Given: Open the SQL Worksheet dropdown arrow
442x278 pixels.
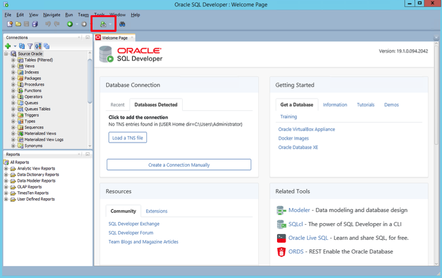Looking at the screenshot, I should tap(110, 24).
